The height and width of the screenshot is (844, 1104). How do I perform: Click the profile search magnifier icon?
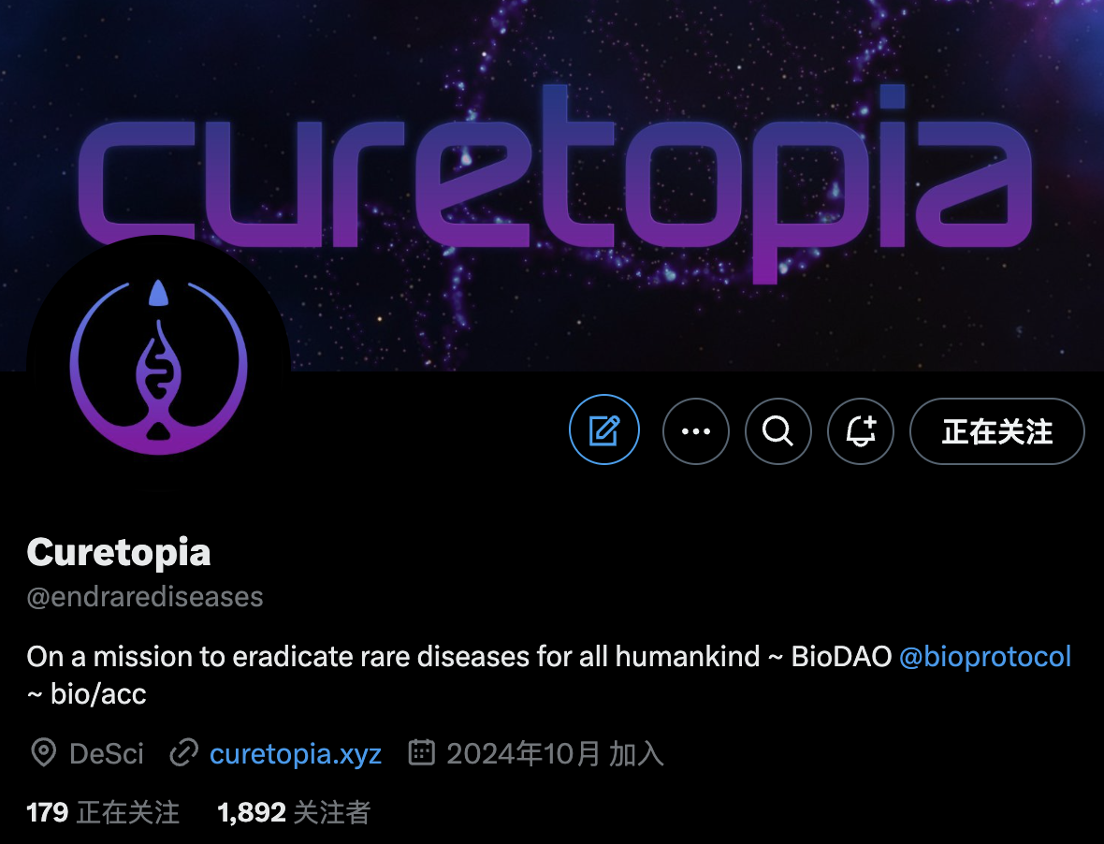778,431
